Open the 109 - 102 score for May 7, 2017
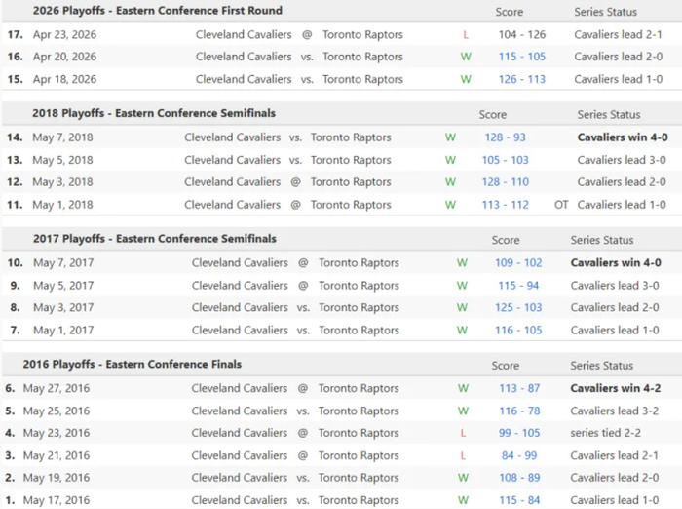The width and height of the screenshot is (682, 509). tap(518, 263)
